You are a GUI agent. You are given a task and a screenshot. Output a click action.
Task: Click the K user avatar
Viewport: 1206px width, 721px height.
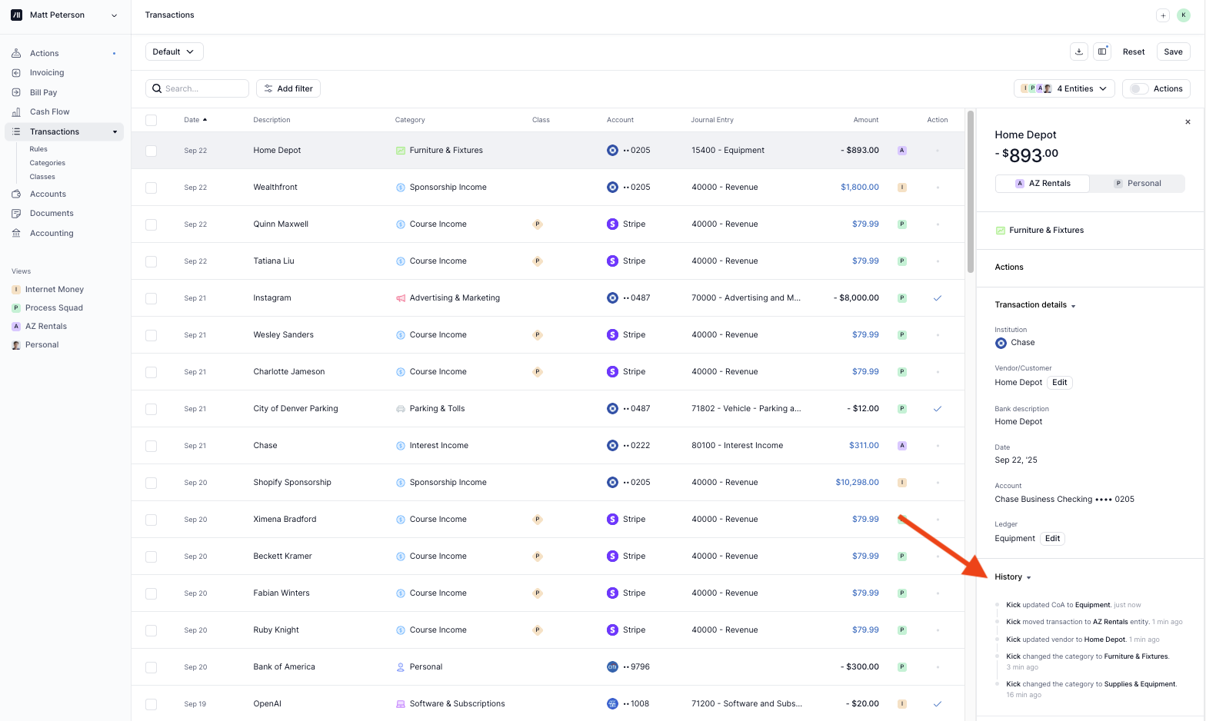tap(1184, 15)
